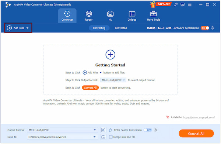
Task: Switch to the Collage tab
Action: pyautogui.click(x=132, y=16)
